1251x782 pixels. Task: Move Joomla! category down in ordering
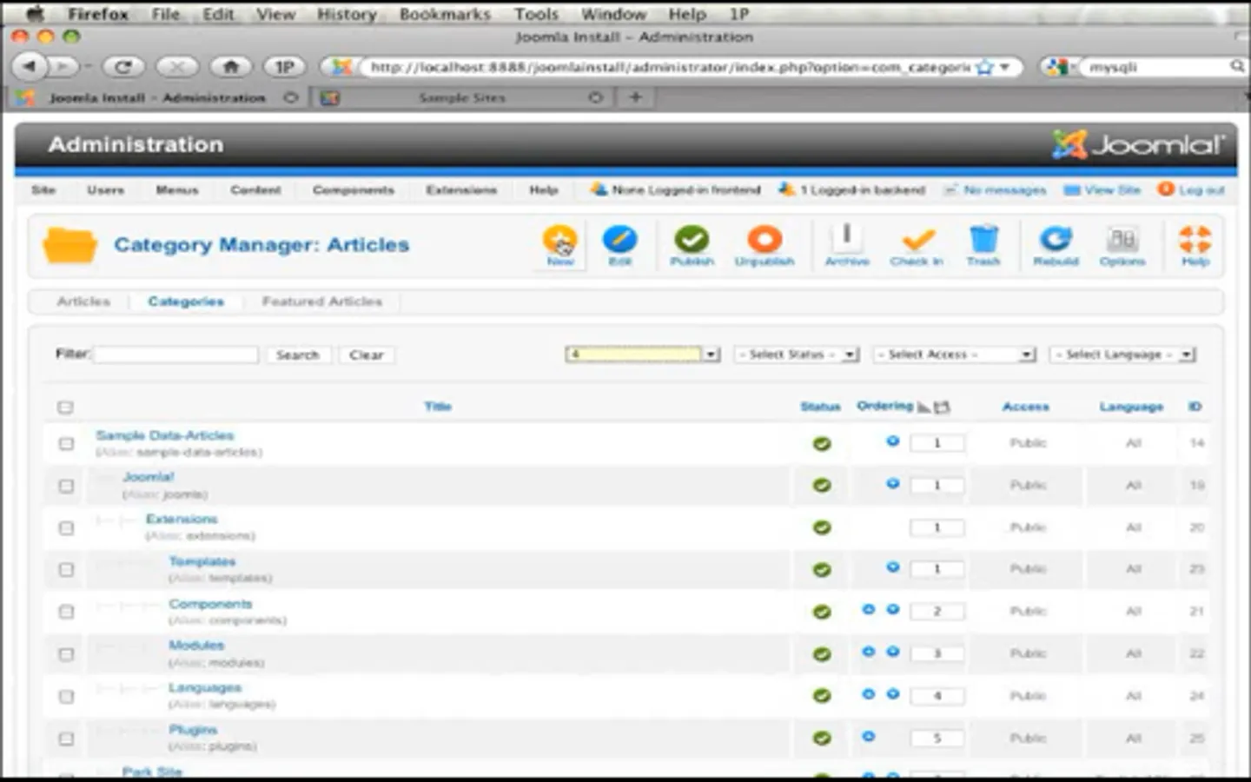(x=892, y=483)
